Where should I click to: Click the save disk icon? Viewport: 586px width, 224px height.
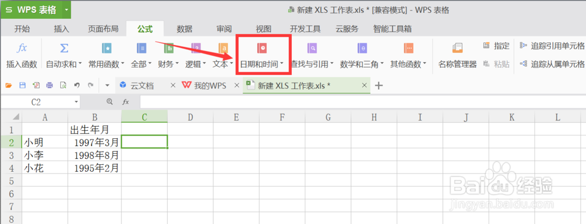click(22, 86)
